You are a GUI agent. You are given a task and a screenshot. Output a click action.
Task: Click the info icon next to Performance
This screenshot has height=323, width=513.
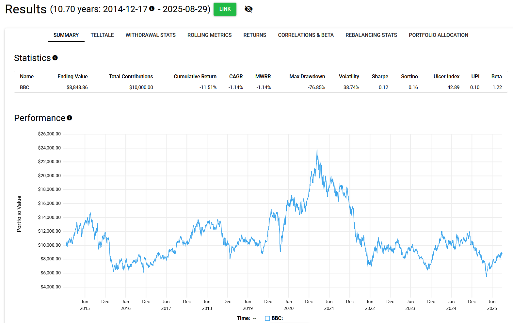[70, 118]
